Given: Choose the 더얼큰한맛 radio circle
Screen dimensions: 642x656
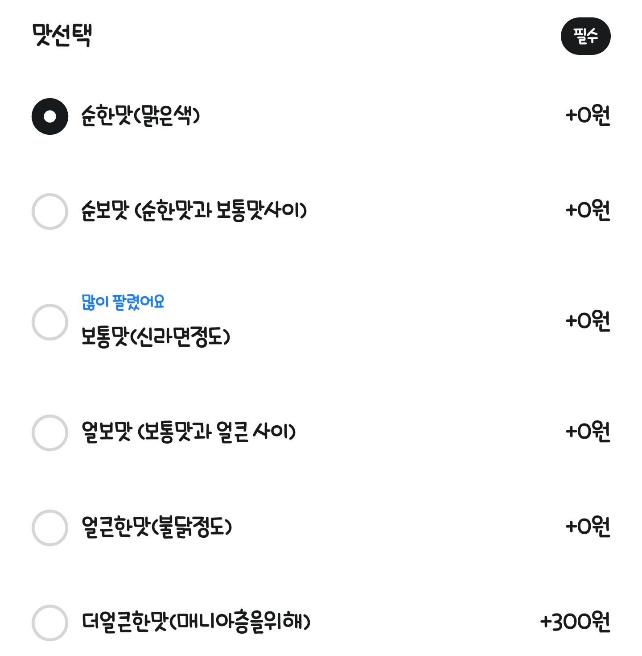Looking at the screenshot, I should (50, 623).
